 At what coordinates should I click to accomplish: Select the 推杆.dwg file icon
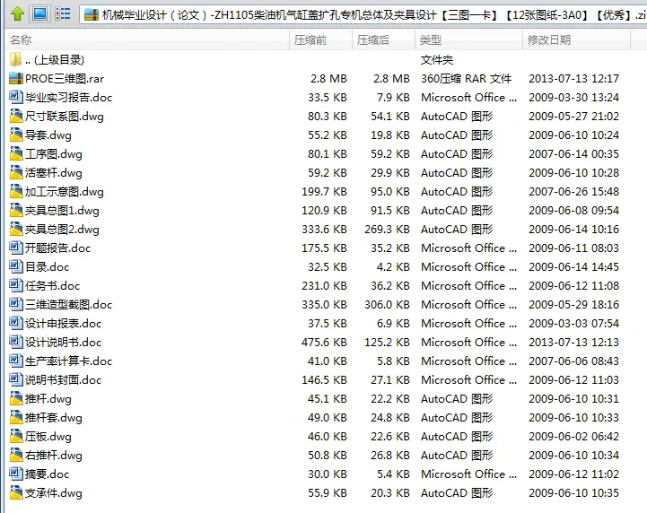[16, 399]
